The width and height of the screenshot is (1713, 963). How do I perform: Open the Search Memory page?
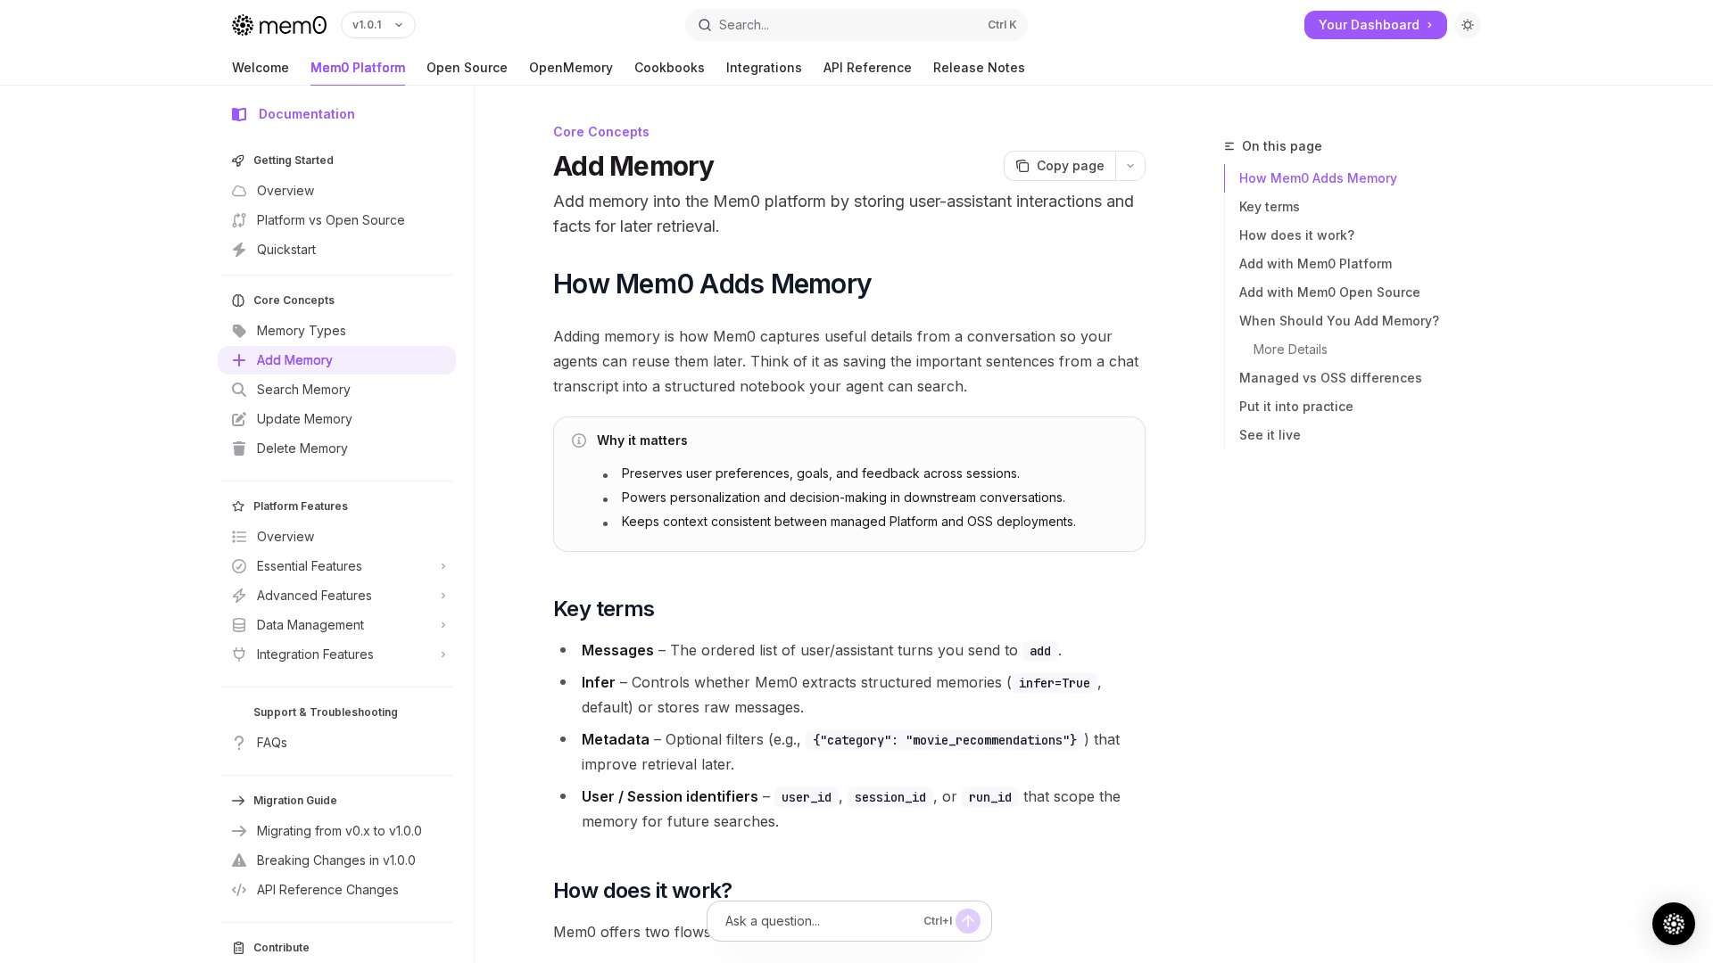tap(303, 390)
